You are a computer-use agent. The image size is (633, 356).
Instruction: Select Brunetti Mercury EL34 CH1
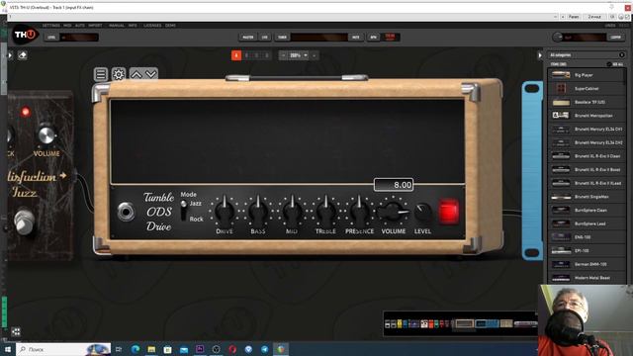point(587,130)
